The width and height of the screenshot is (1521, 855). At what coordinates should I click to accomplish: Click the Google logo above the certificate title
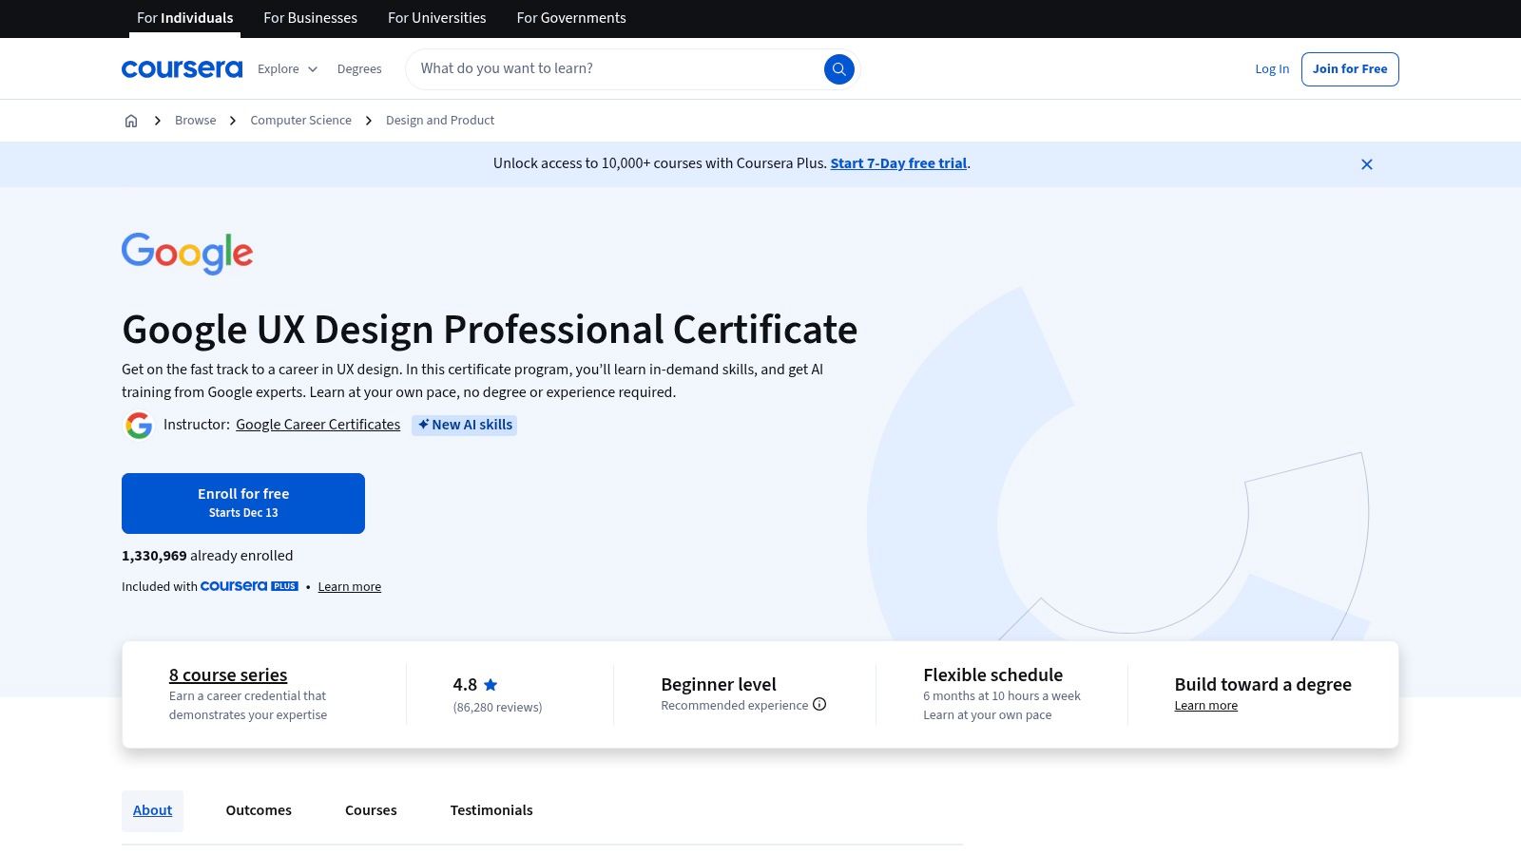(186, 254)
